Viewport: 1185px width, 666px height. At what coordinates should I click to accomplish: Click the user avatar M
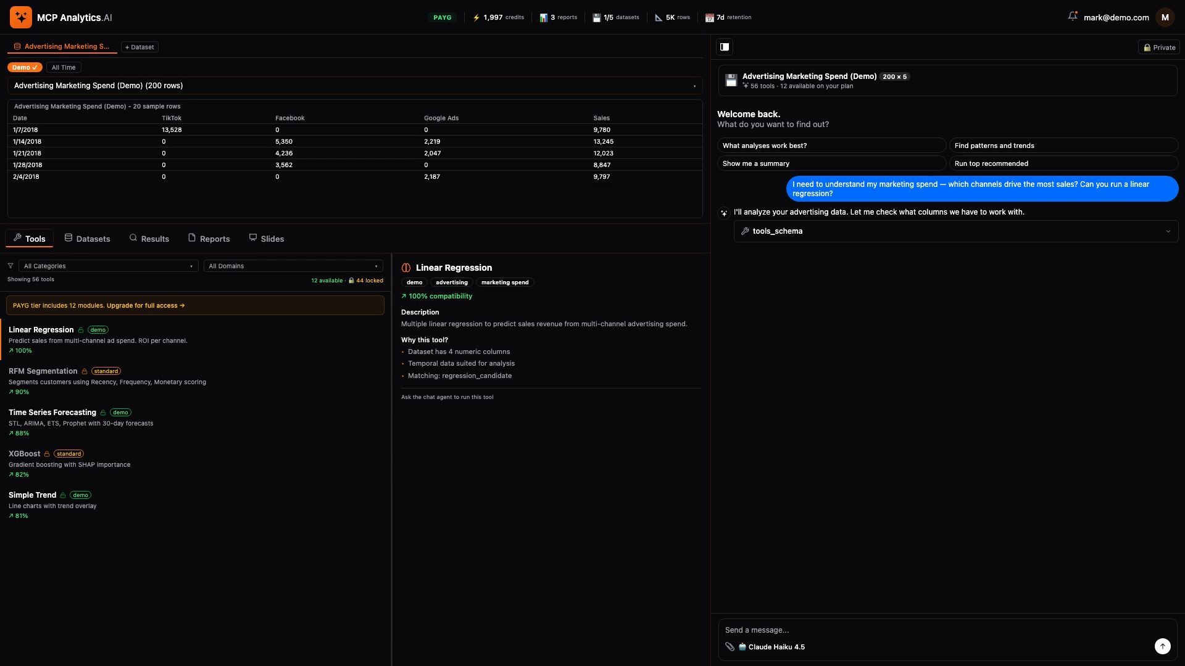(1165, 17)
